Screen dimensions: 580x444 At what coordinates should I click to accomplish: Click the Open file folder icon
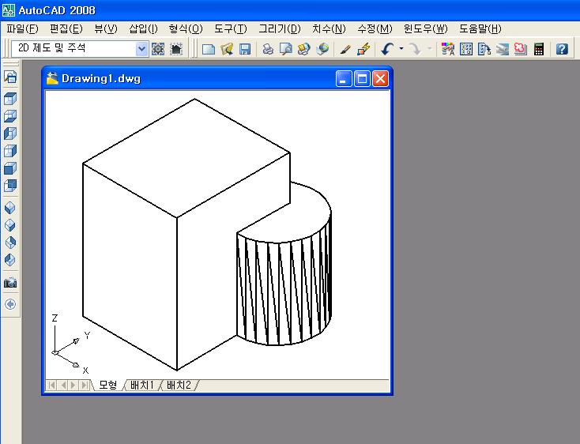(227, 49)
